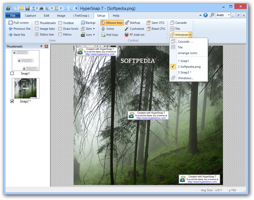Image resolution: width=254 pixels, height=200 pixels.
Task: Open the Windows... dialog entry
Action: coord(189,78)
